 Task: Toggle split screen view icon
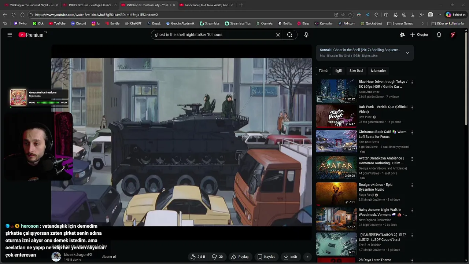point(386,15)
